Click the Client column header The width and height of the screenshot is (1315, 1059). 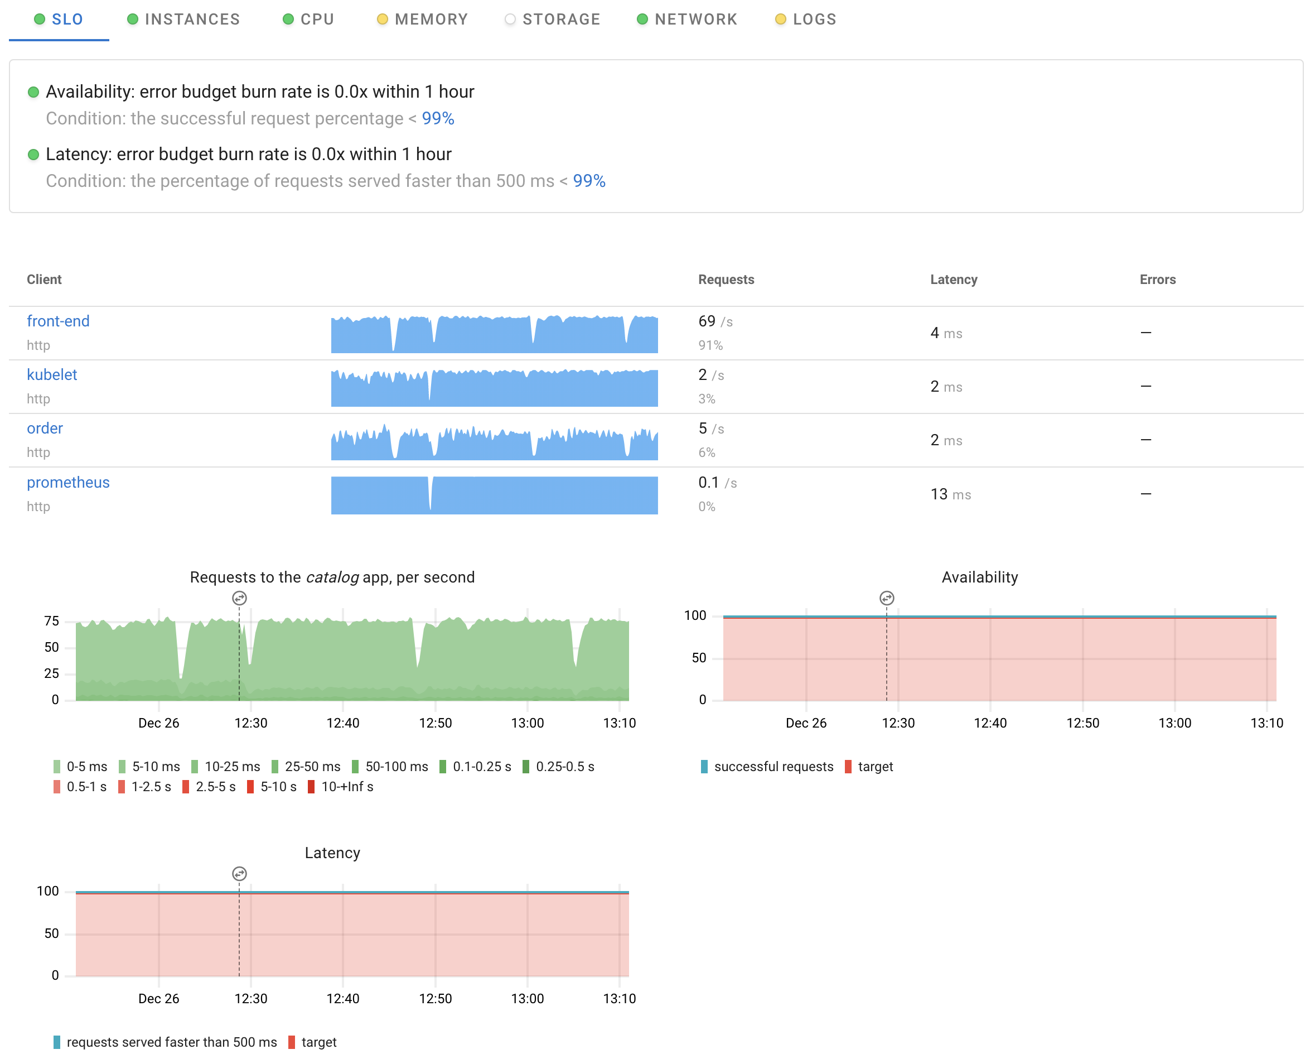(44, 280)
